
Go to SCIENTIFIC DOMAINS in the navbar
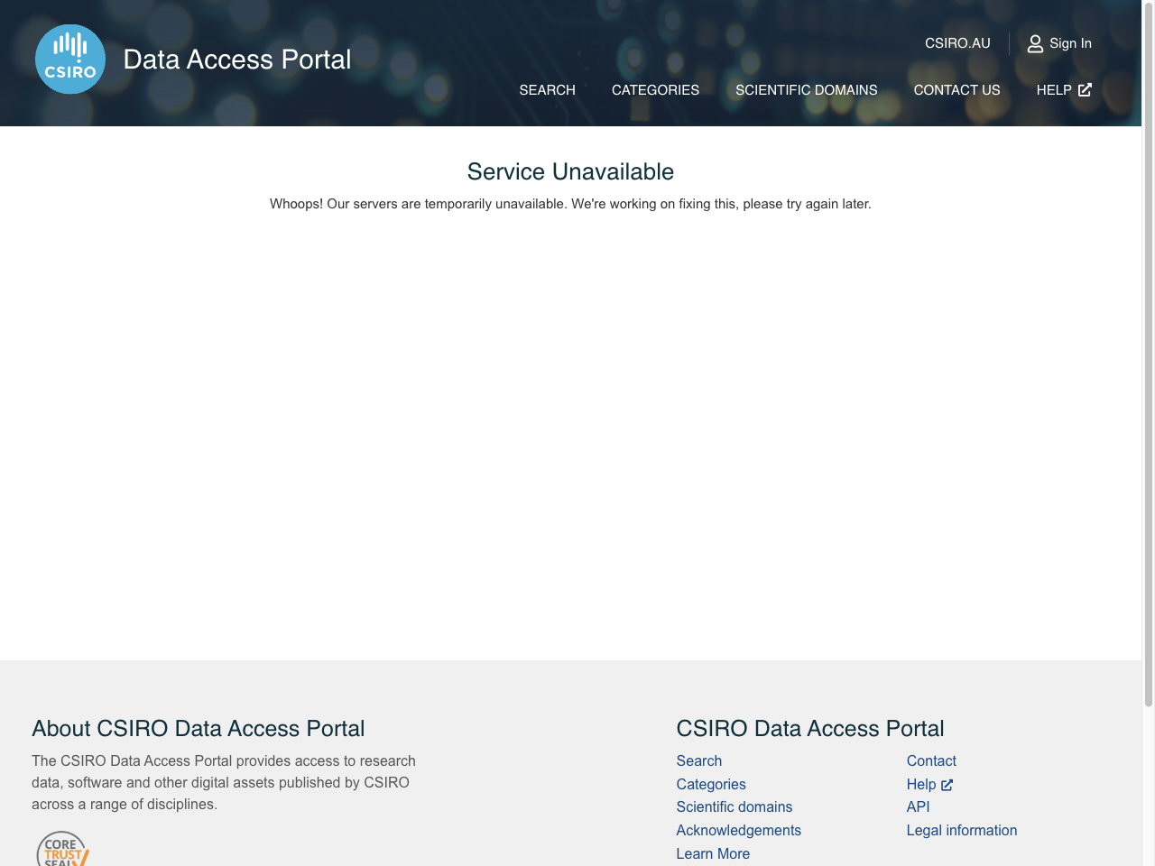tap(806, 90)
